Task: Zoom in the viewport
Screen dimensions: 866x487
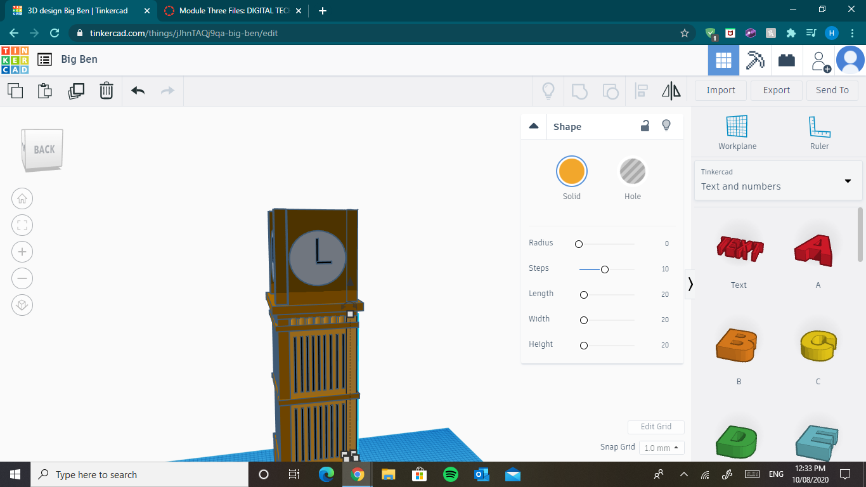Action: point(22,252)
